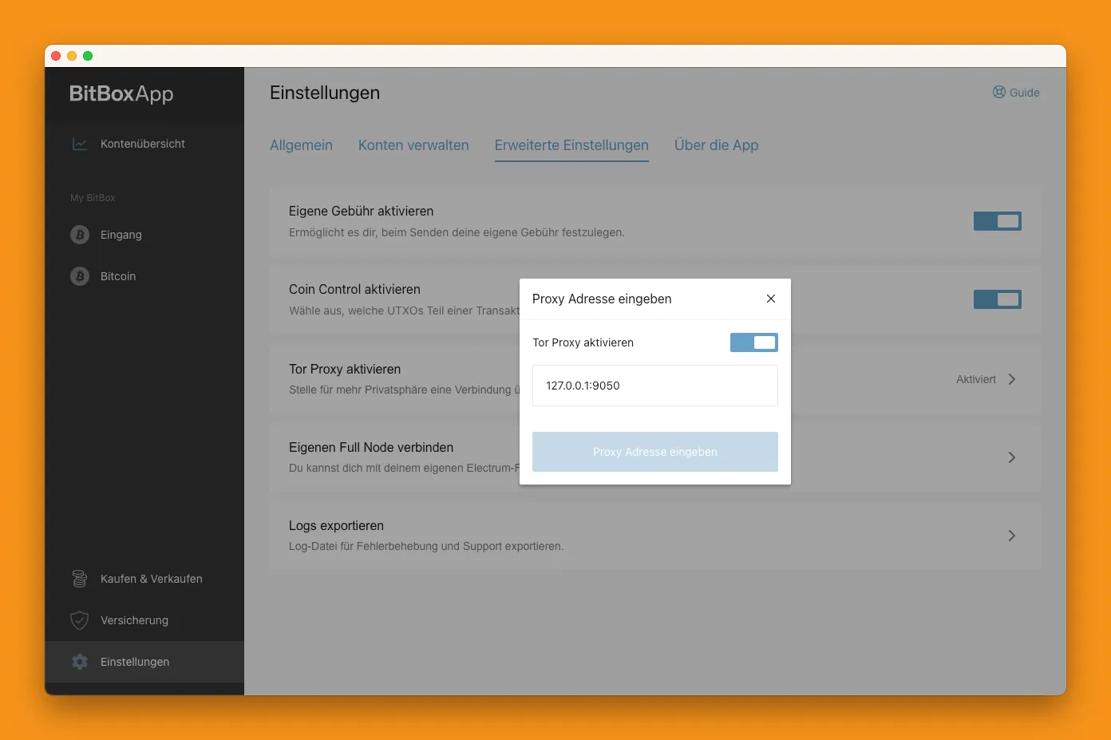Open the Konten verwalten tab
1111x740 pixels.
[x=413, y=144]
